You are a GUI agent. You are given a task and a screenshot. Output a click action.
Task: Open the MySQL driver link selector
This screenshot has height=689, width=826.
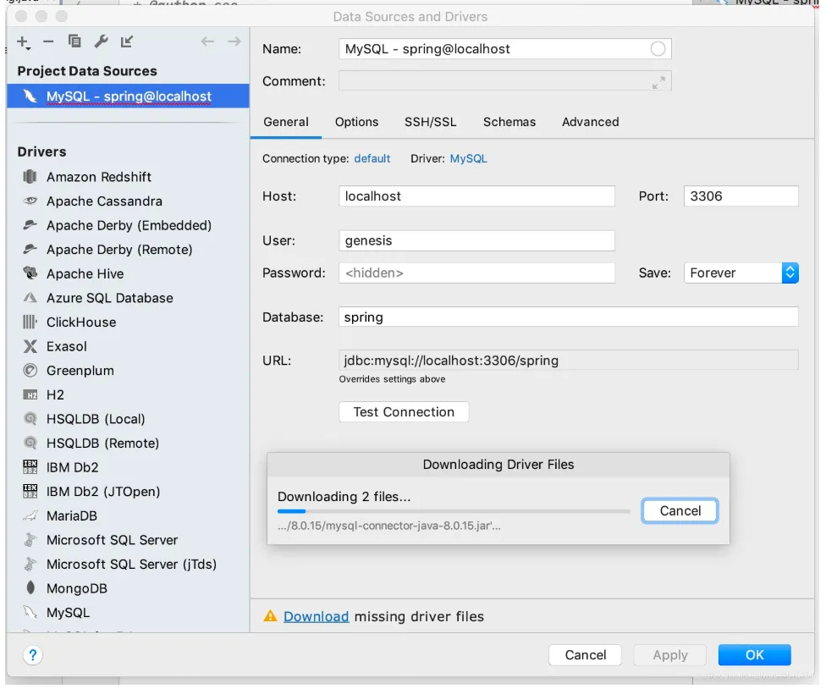(x=468, y=158)
